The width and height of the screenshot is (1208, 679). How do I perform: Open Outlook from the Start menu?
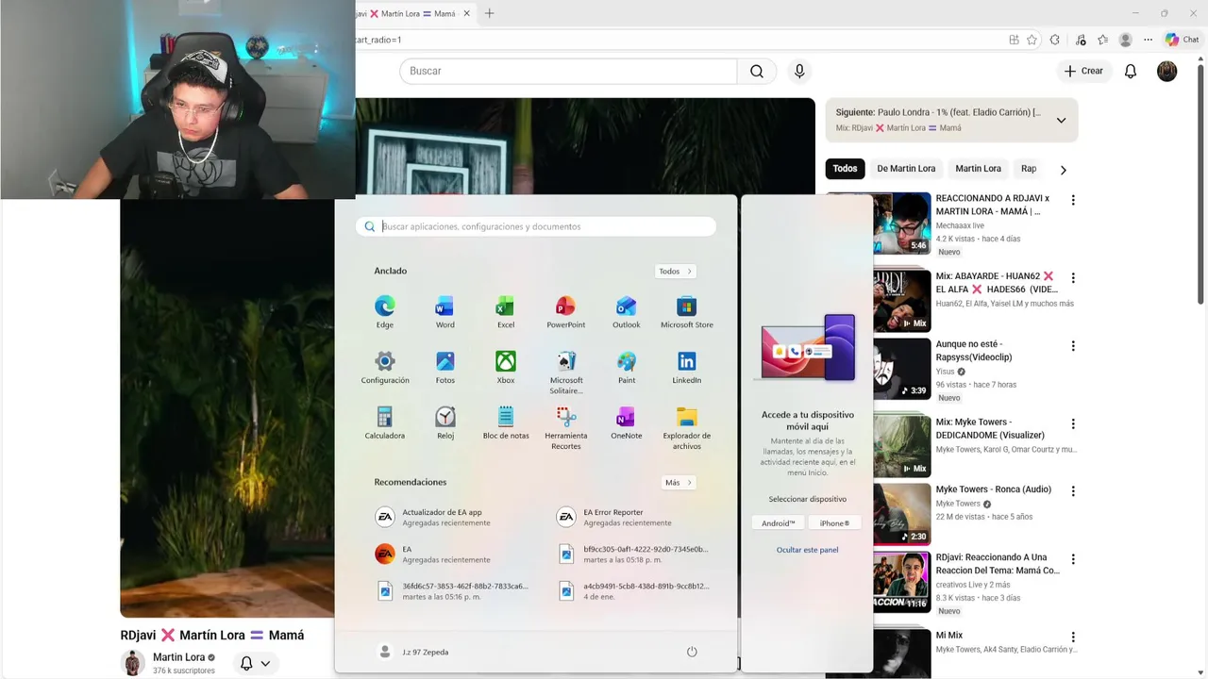coord(627,312)
